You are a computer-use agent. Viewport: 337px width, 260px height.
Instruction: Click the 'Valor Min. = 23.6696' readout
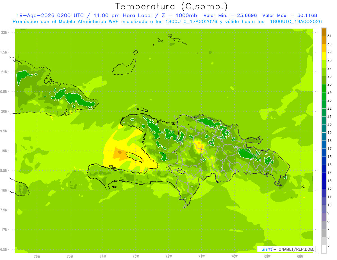pyautogui.click(x=230, y=15)
